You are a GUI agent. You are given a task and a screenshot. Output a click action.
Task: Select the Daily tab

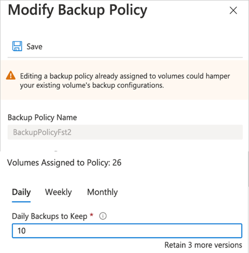click(21, 192)
